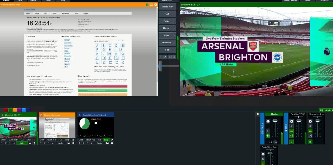Play the Audio Video Sync Test input
The width and height of the screenshot is (333, 165).
[x=112, y=140]
